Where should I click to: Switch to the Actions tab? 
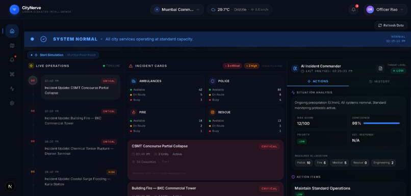coord(318,81)
